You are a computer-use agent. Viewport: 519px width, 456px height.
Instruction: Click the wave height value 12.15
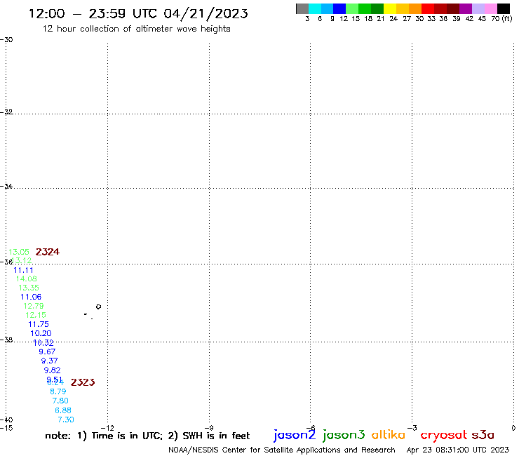[36, 315]
